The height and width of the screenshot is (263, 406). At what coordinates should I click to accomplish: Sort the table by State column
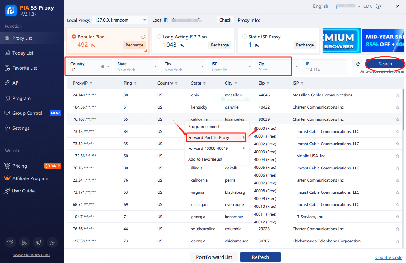point(198,83)
